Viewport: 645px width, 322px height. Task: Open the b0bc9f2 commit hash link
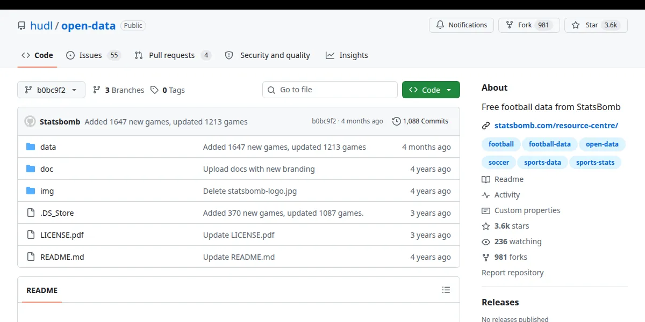324,121
